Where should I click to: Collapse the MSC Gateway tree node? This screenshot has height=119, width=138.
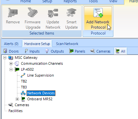(x=5, y=58)
